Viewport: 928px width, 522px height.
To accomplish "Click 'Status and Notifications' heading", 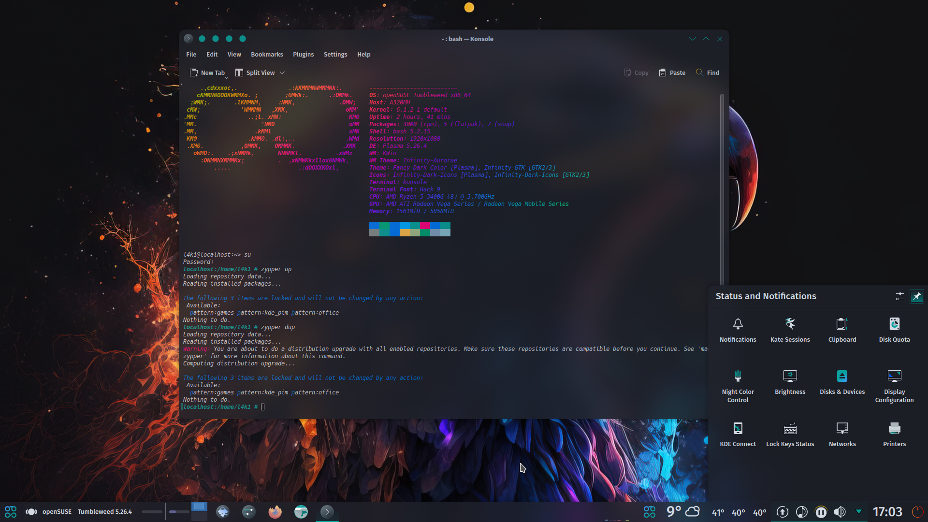I will 766,296.
